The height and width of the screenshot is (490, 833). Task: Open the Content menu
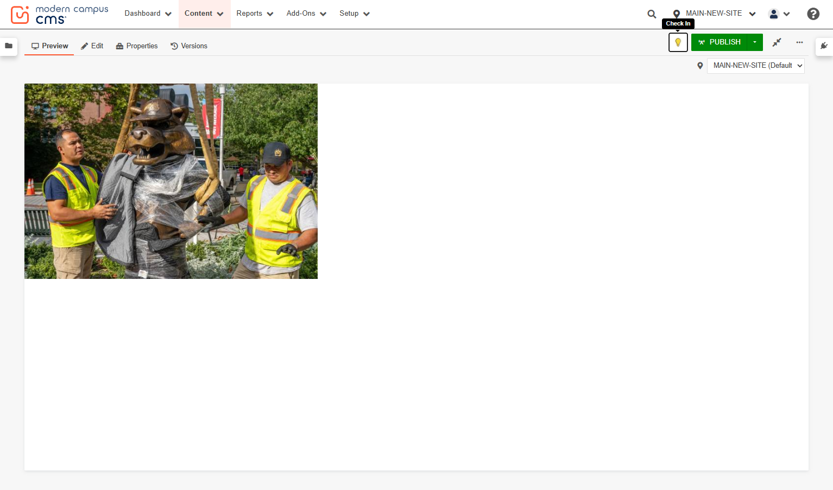[204, 14]
